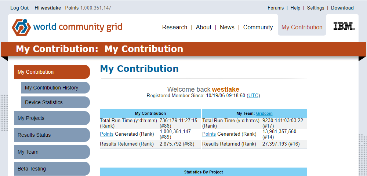Screen dimensions: 367x176
Task: Click the UTC timezone link
Action: [253, 96]
